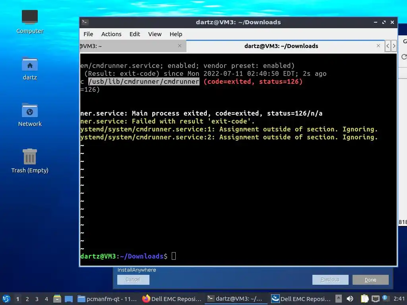Click the tab scroll right arrow
The width and height of the screenshot is (407, 305).
(x=394, y=46)
